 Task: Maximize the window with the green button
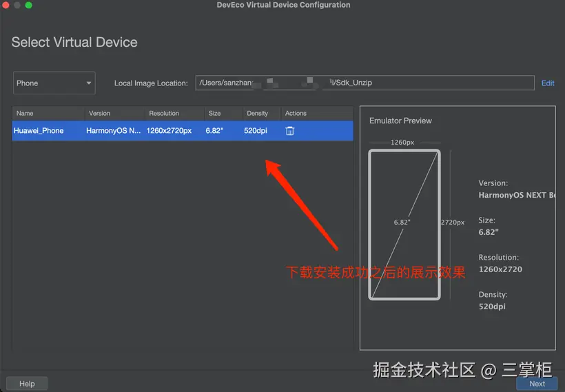coord(28,5)
